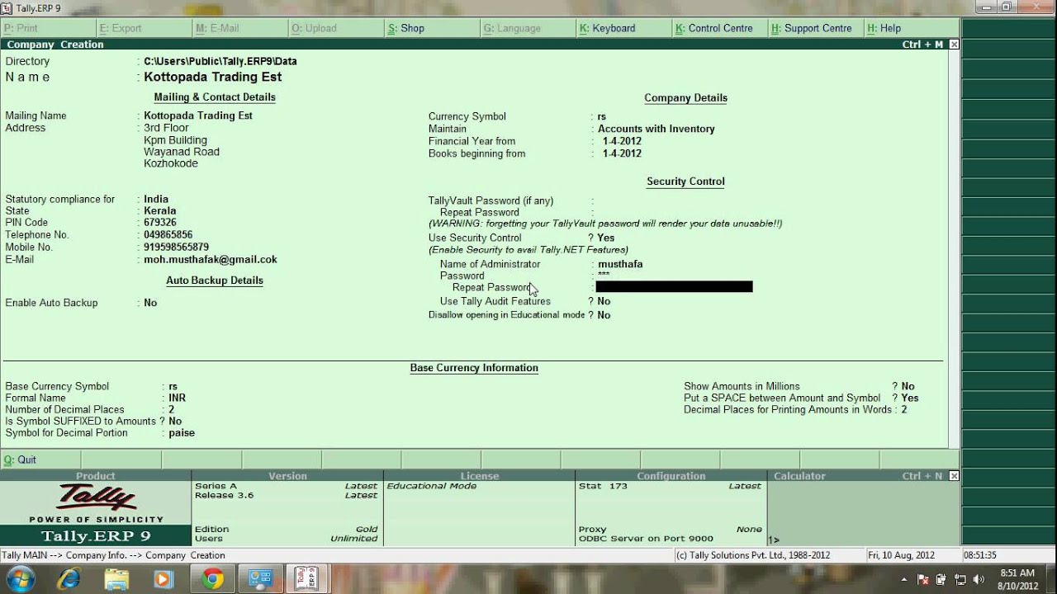Close the Calculator panel with X
This screenshot has width=1057, height=594.
(x=954, y=476)
